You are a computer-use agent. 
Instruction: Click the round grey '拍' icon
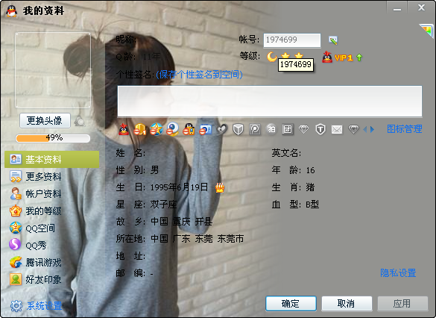pos(271,129)
